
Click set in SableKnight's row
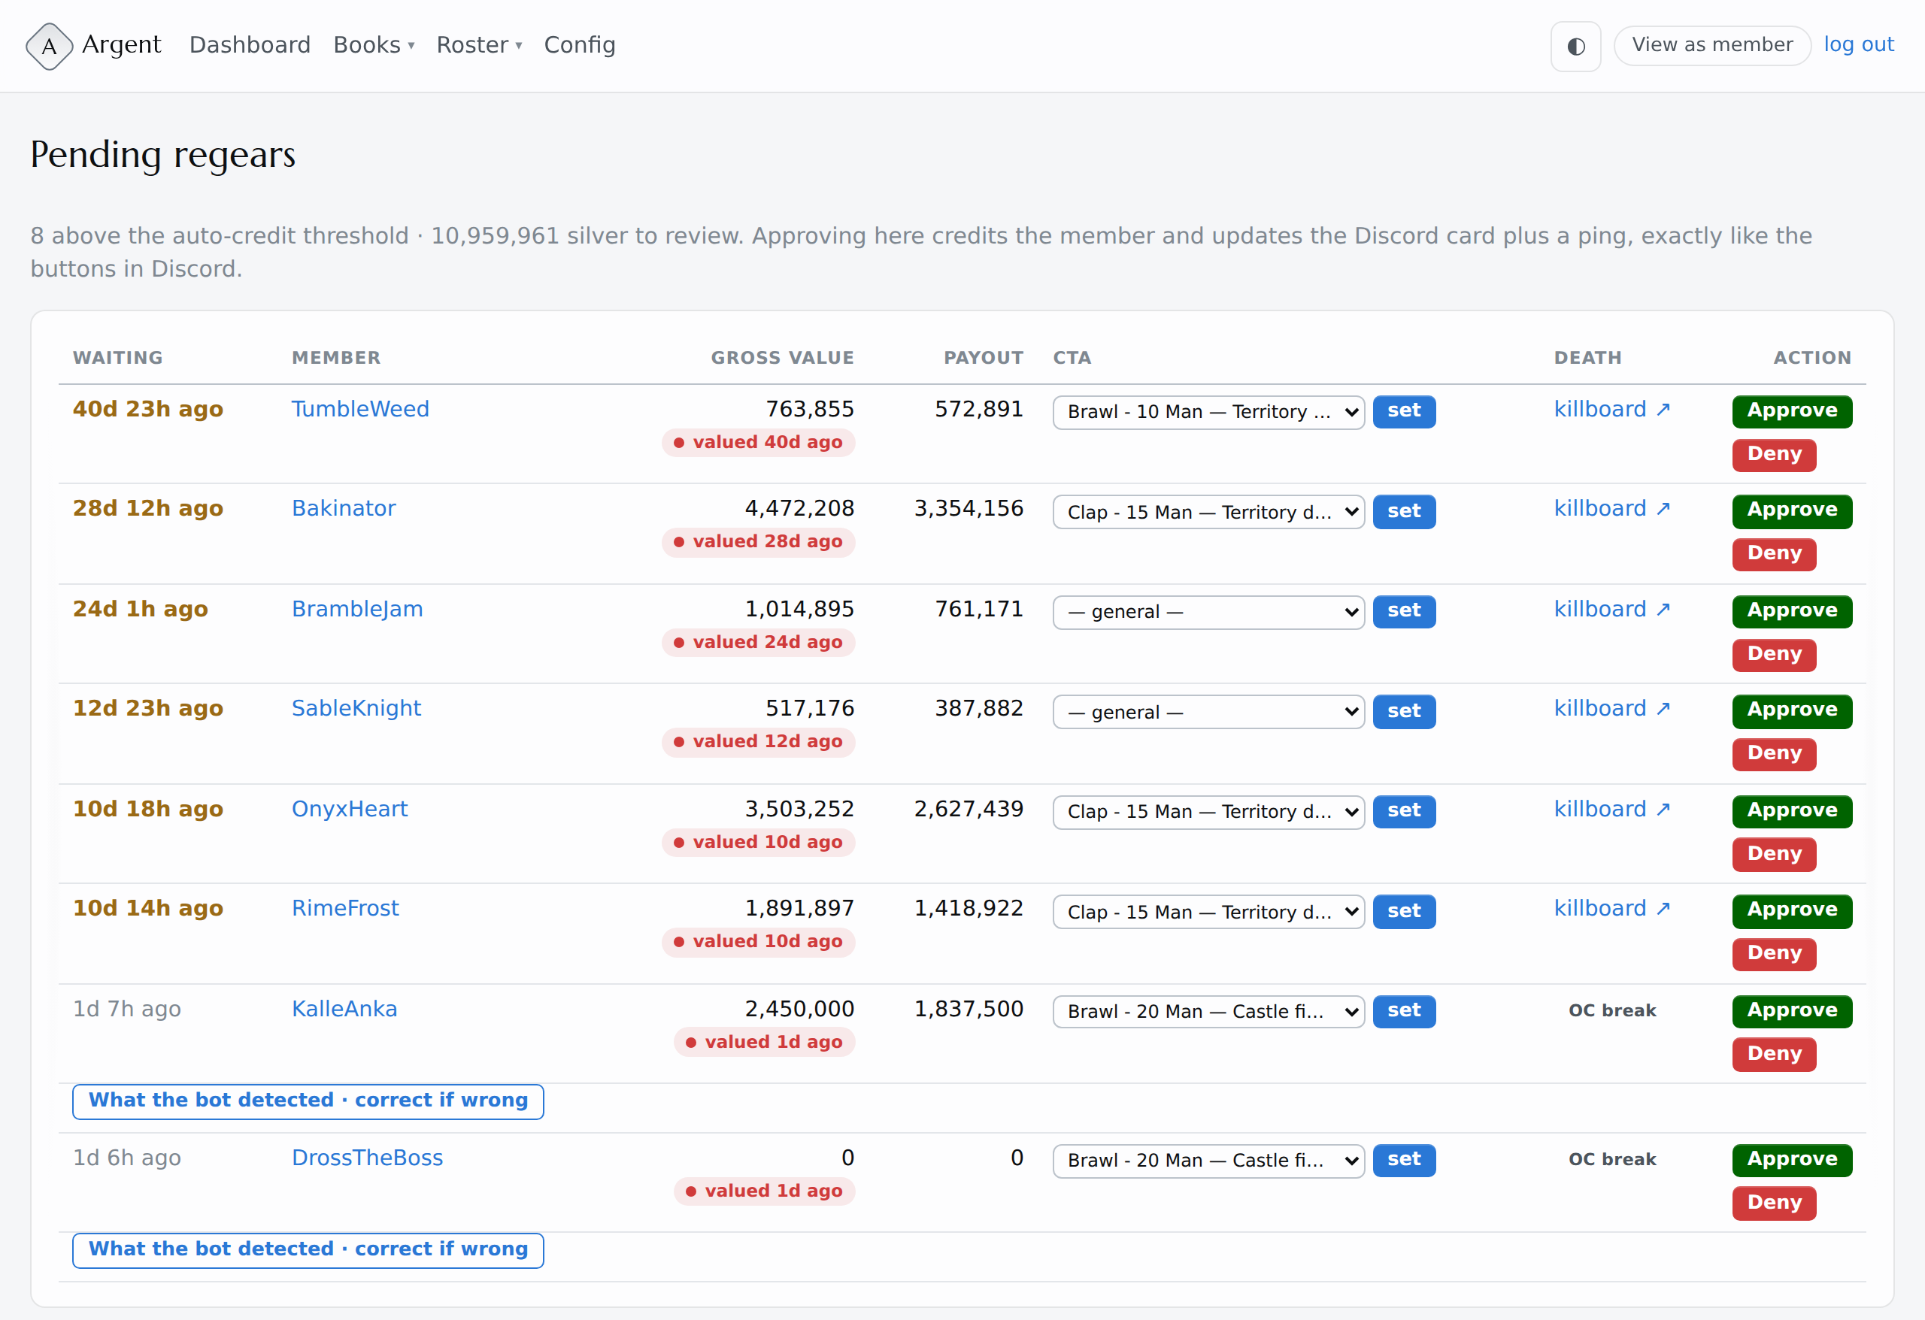pyautogui.click(x=1404, y=712)
